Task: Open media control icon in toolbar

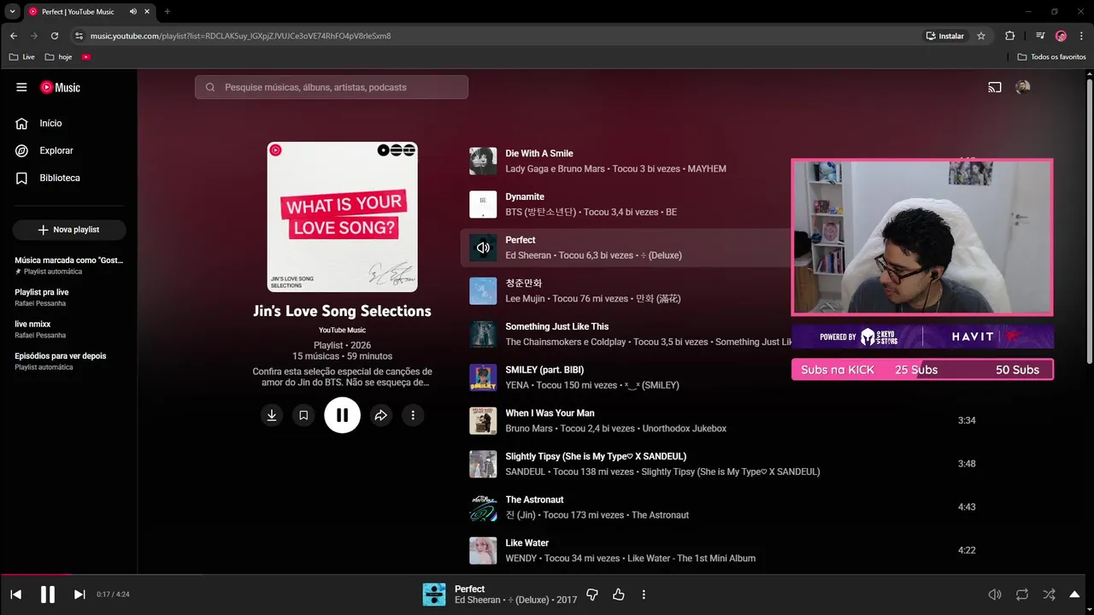Action: [x=1040, y=36]
